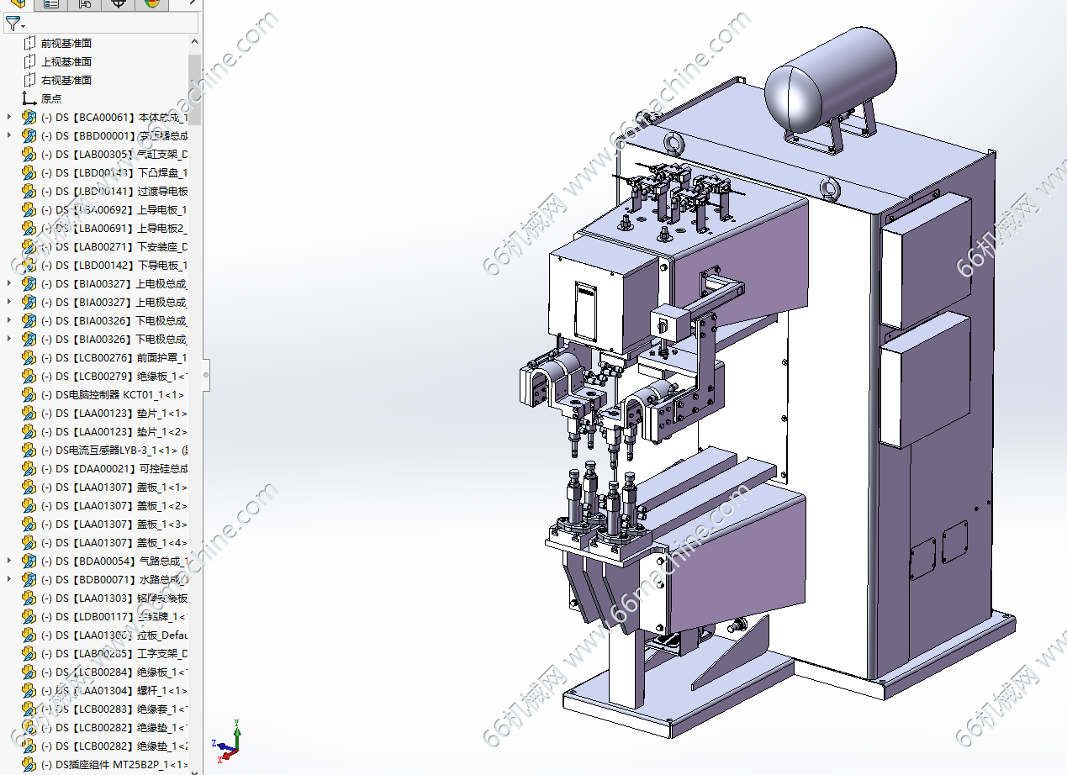
Task: Click the LCB00276 前面护罩 part icon
Action: tap(30, 357)
